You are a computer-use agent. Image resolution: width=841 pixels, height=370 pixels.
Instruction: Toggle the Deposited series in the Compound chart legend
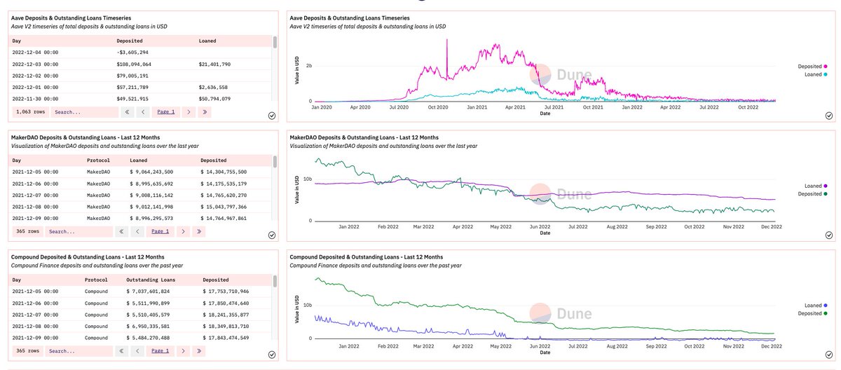[x=814, y=313]
